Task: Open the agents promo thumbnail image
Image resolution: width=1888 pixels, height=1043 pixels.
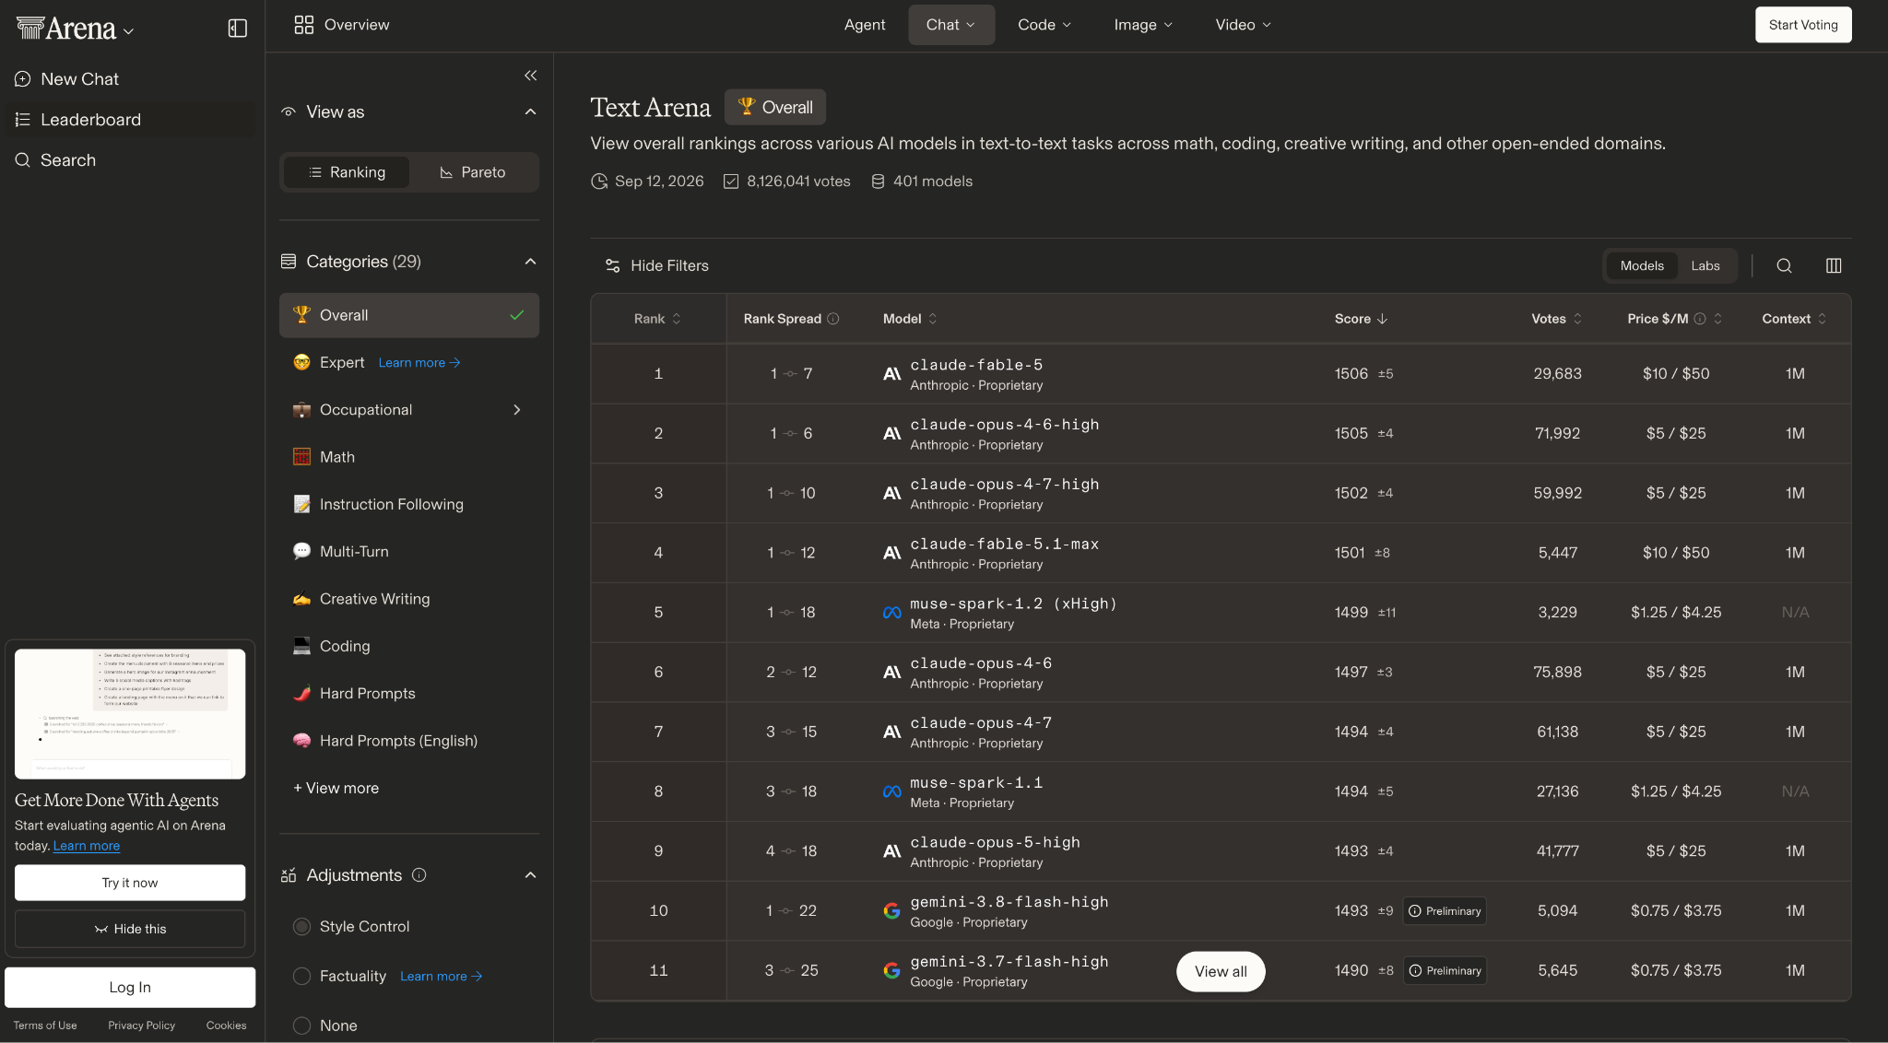Action: point(130,714)
